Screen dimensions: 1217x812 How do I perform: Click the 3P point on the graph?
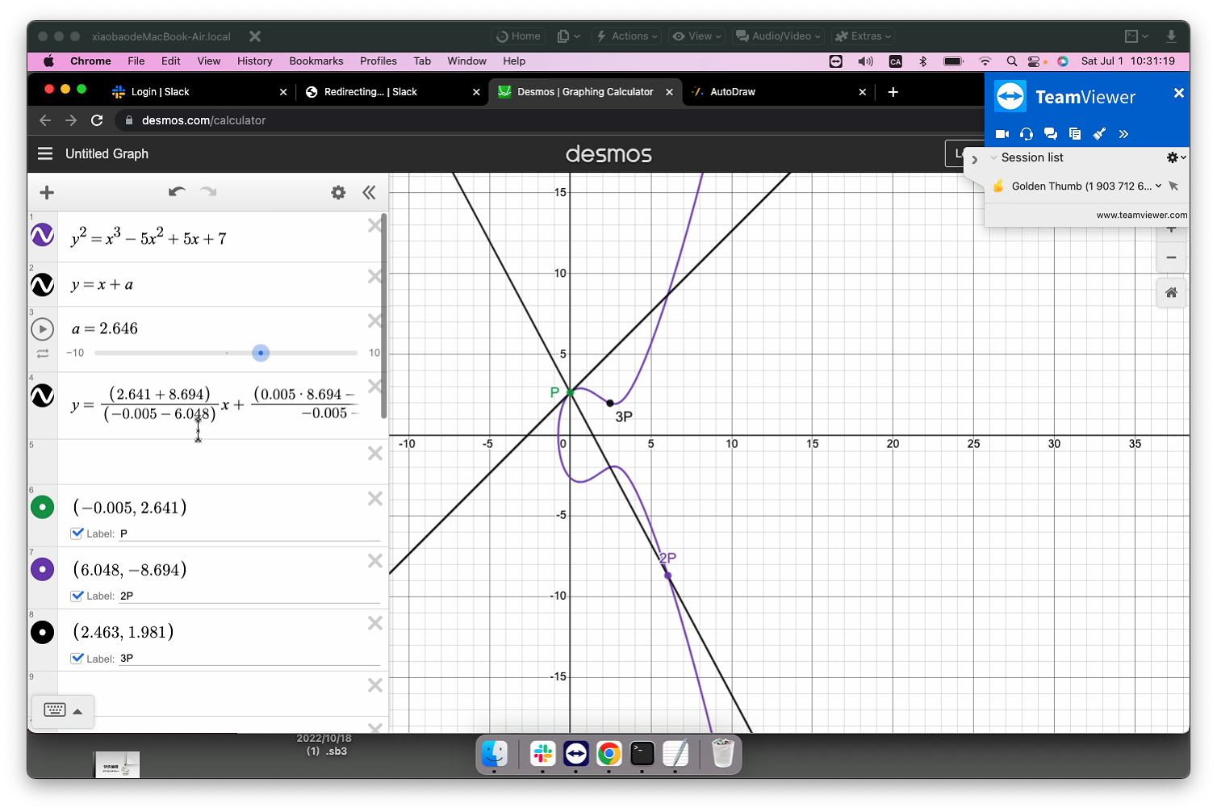click(x=610, y=403)
